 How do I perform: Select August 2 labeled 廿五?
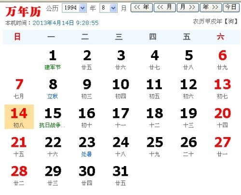(x=87, y=59)
